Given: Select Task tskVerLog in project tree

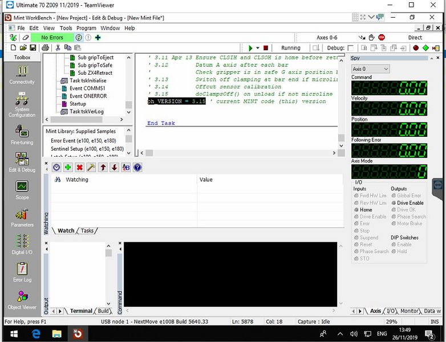Looking at the screenshot, I should tap(87, 112).
